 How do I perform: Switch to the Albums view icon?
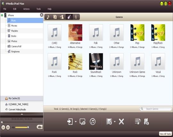(x=55, y=17)
